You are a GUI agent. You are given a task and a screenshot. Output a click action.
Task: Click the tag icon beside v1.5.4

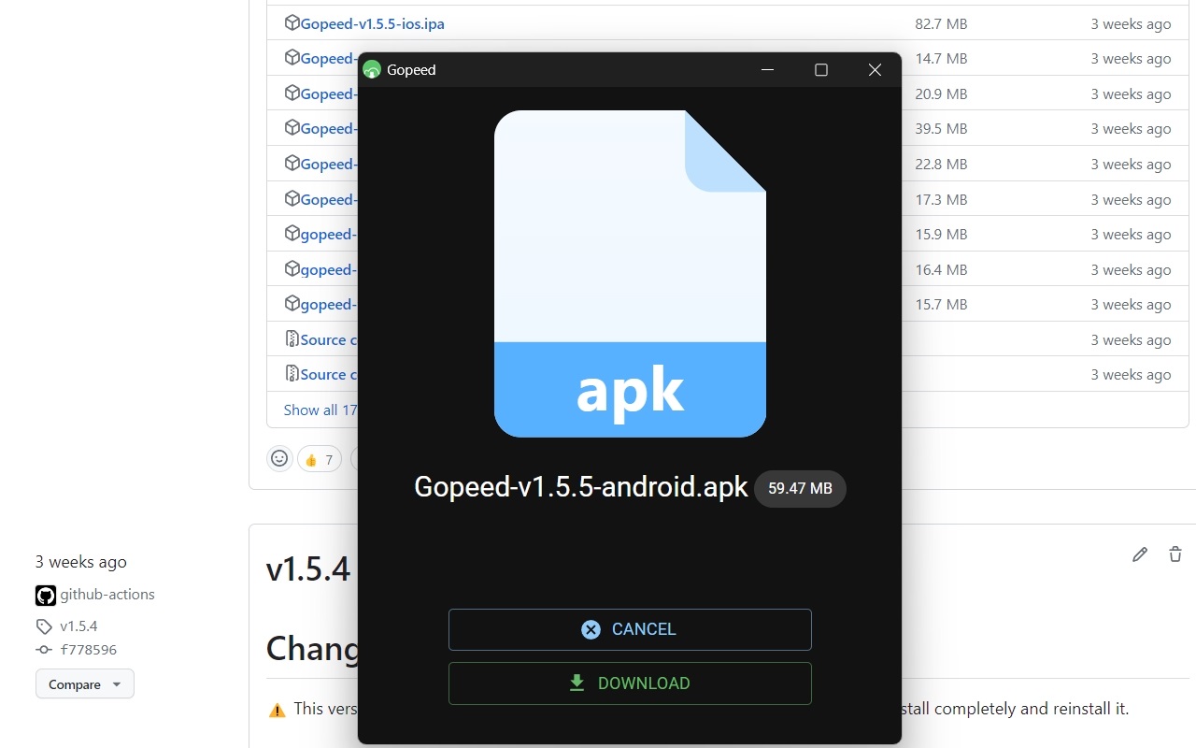pyautogui.click(x=43, y=626)
